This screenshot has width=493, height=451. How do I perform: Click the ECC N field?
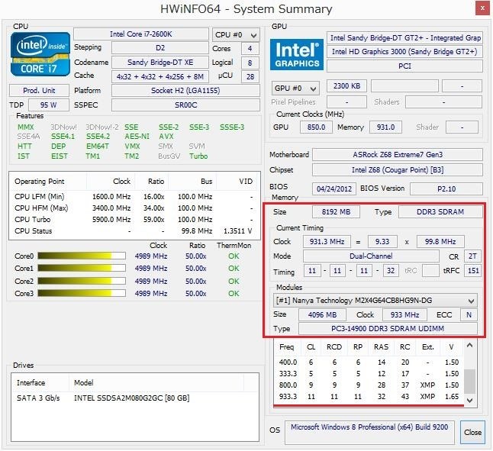coord(469,314)
